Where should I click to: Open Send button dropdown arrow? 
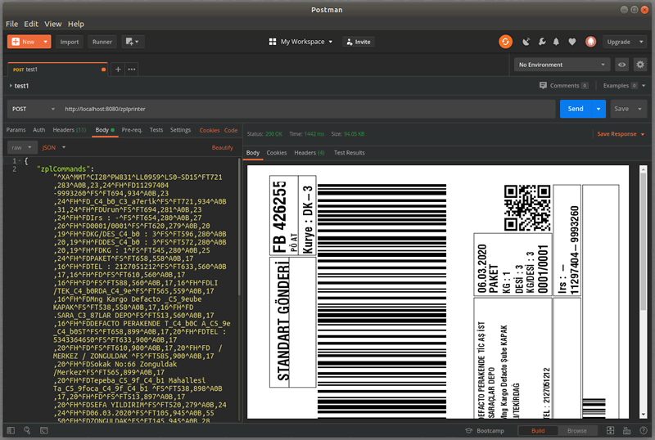point(599,109)
